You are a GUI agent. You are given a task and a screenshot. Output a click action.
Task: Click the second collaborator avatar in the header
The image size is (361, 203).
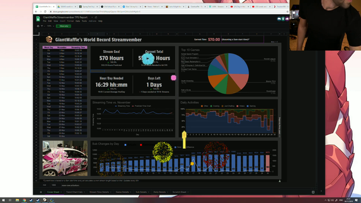click(x=283, y=19)
